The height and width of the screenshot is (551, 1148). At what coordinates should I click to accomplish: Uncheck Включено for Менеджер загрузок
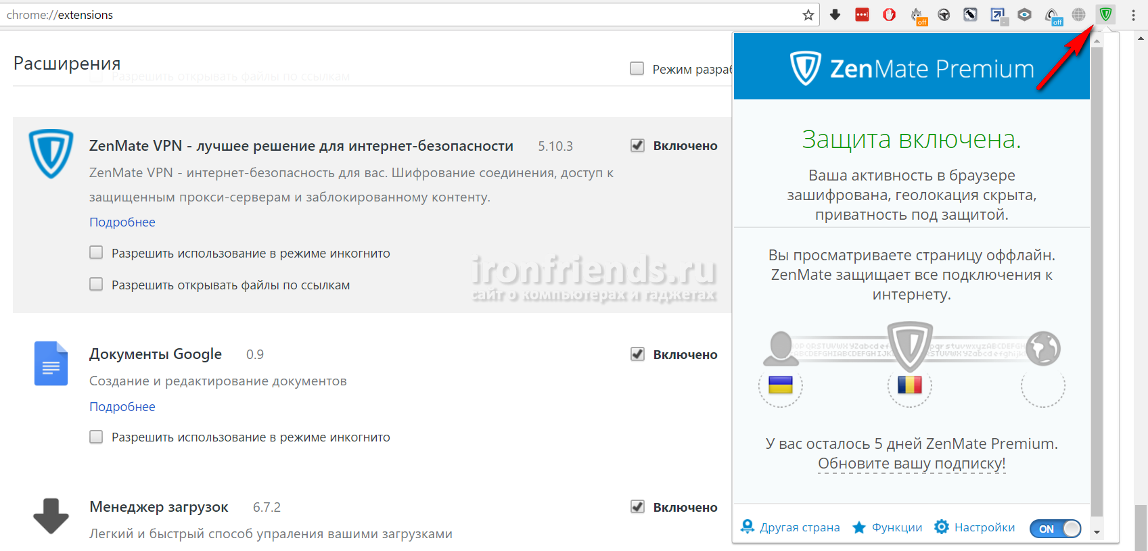pyautogui.click(x=637, y=506)
